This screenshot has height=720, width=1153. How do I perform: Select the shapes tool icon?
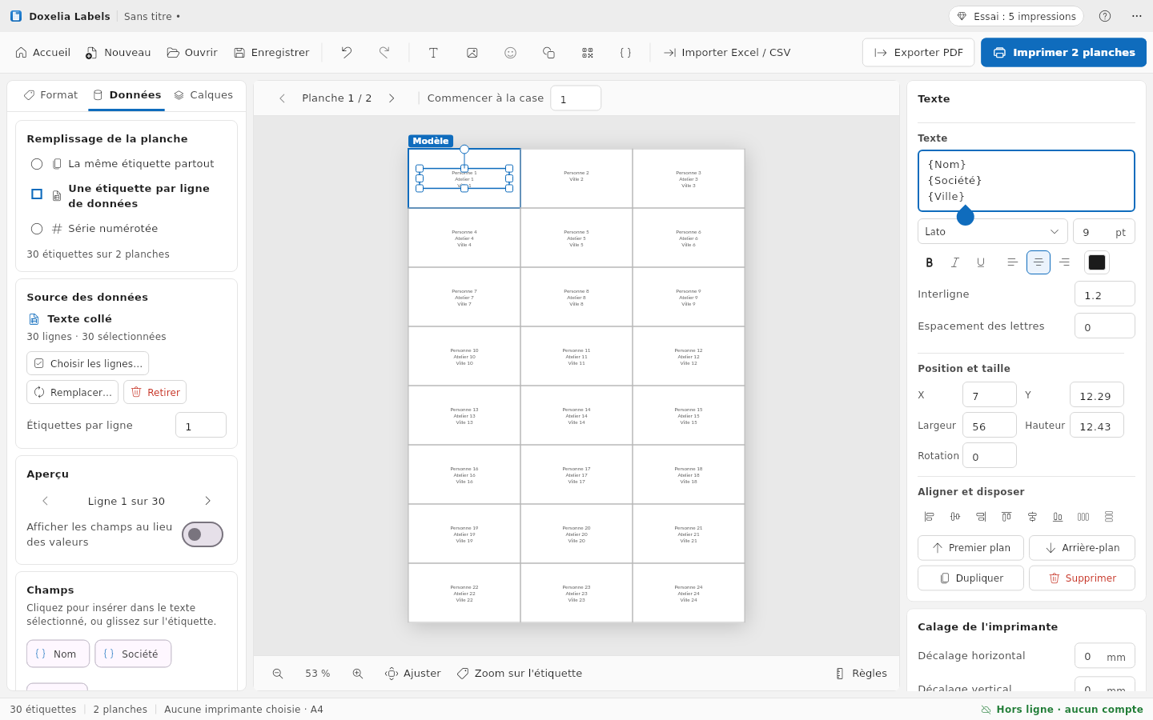coord(548,53)
